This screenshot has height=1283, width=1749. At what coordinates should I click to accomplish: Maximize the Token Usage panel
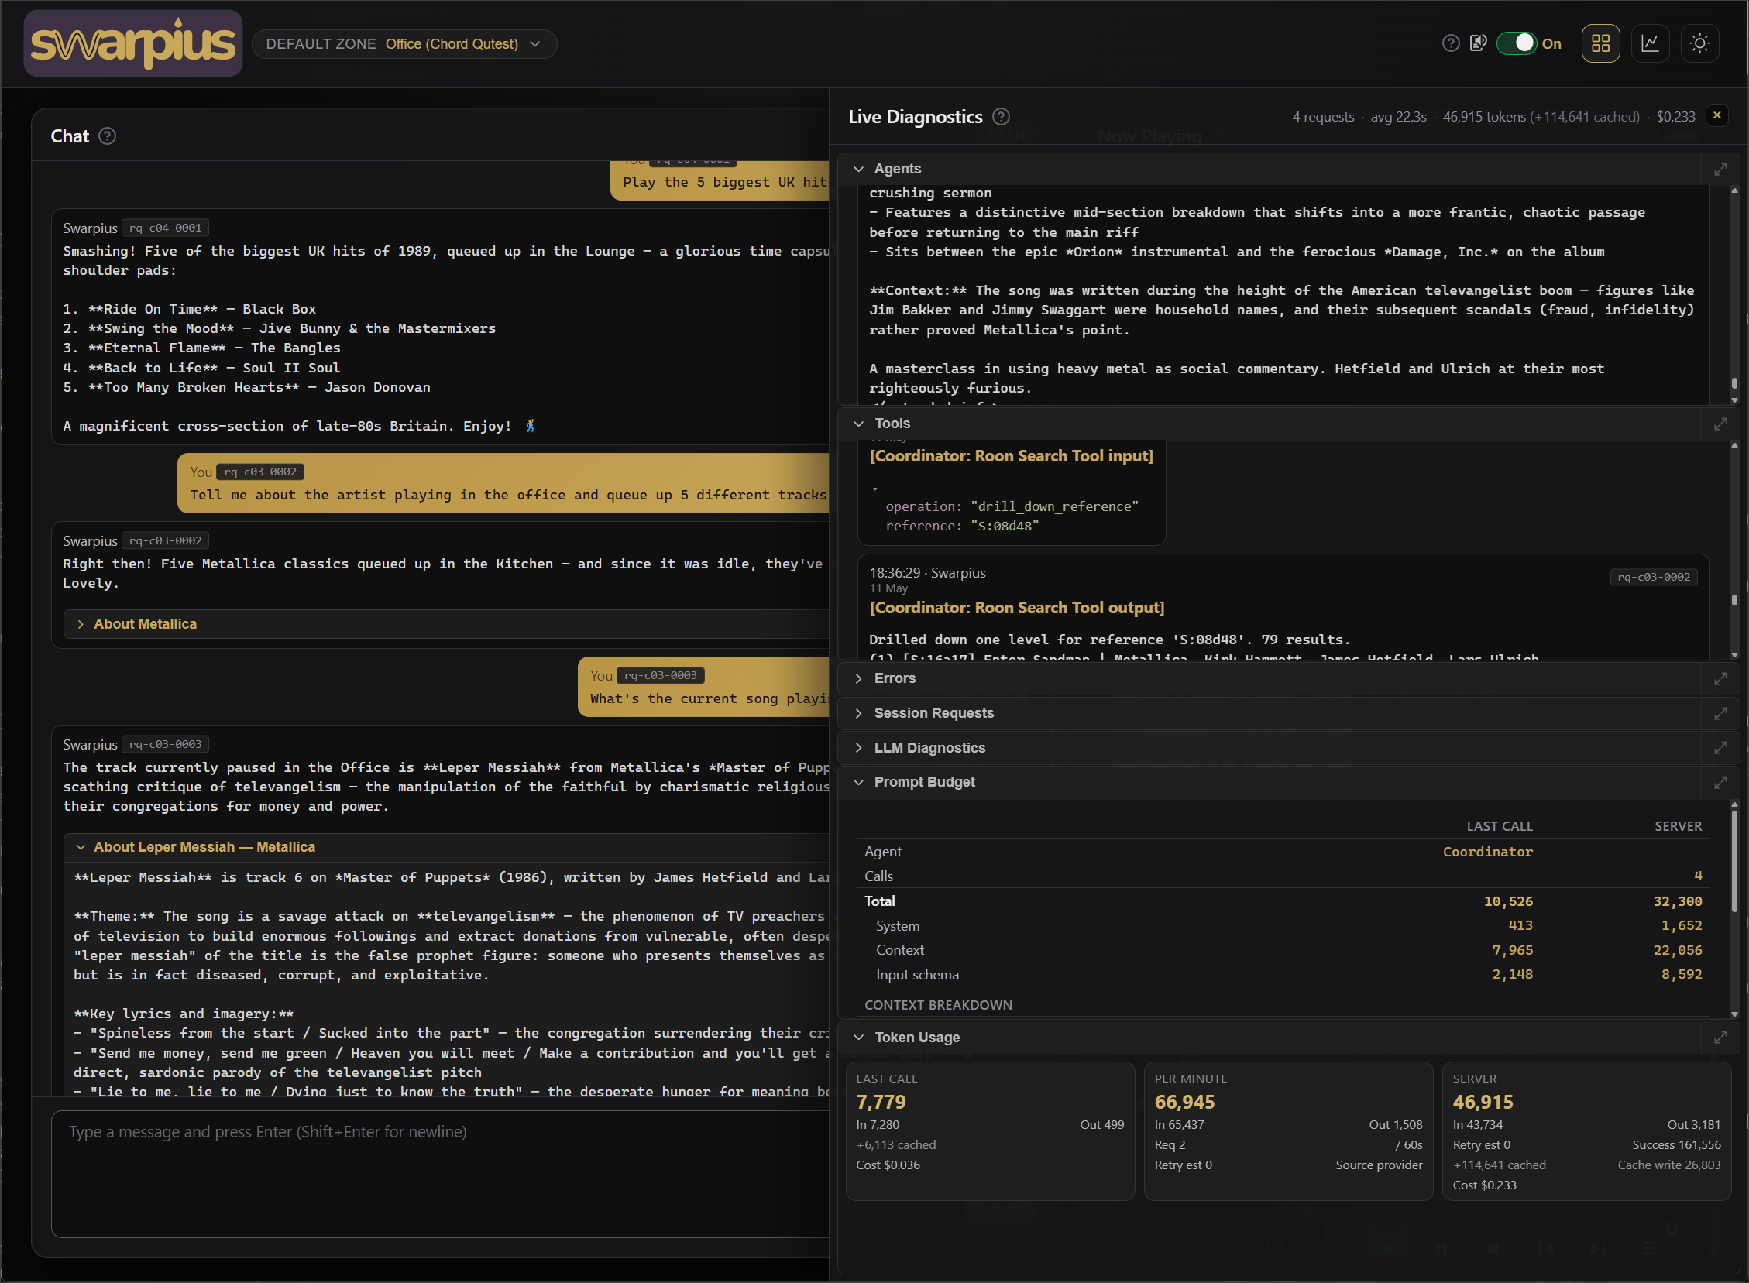click(x=1720, y=1038)
